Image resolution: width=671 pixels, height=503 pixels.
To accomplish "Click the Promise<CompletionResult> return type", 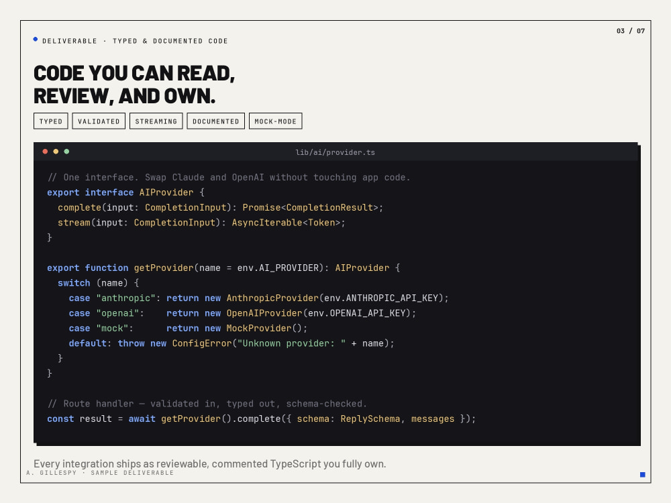I will pyautogui.click(x=310, y=207).
